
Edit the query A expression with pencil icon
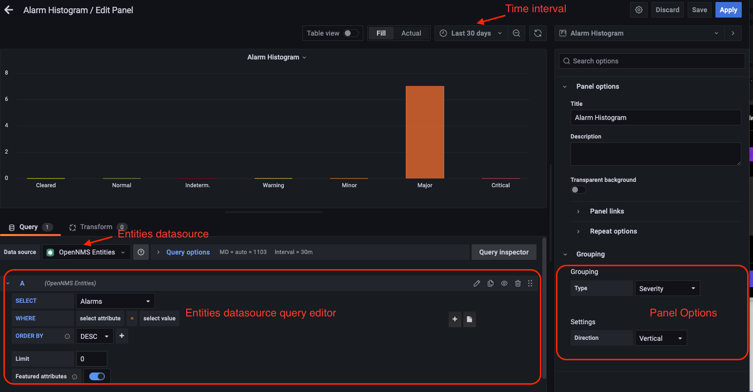476,283
